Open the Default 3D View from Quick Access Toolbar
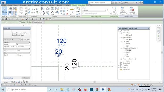Viewport: 164px width, 92px height. coord(36,19)
